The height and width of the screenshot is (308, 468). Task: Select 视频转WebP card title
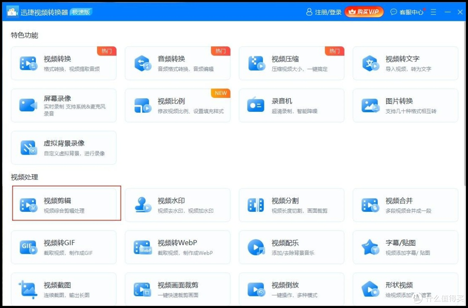coord(178,243)
